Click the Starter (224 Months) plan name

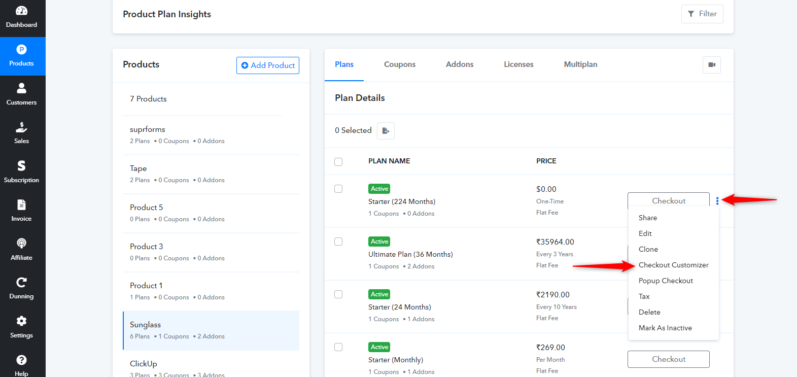pyautogui.click(x=402, y=201)
